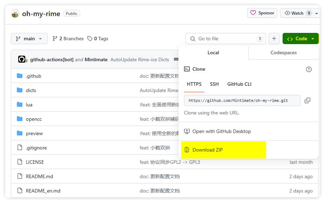Image resolution: width=325 pixels, height=203 pixels.
Task: Open the dicts folder
Action: (x=31, y=90)
